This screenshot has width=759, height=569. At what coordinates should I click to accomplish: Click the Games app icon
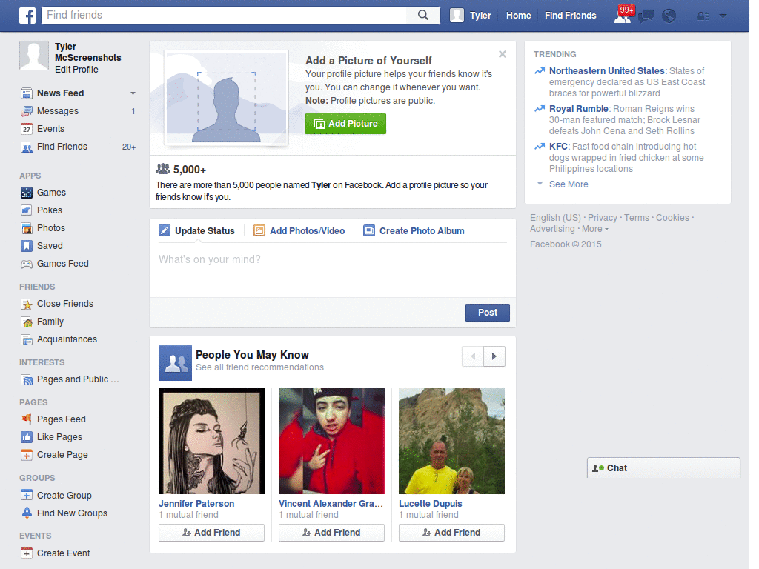point(27,193)
